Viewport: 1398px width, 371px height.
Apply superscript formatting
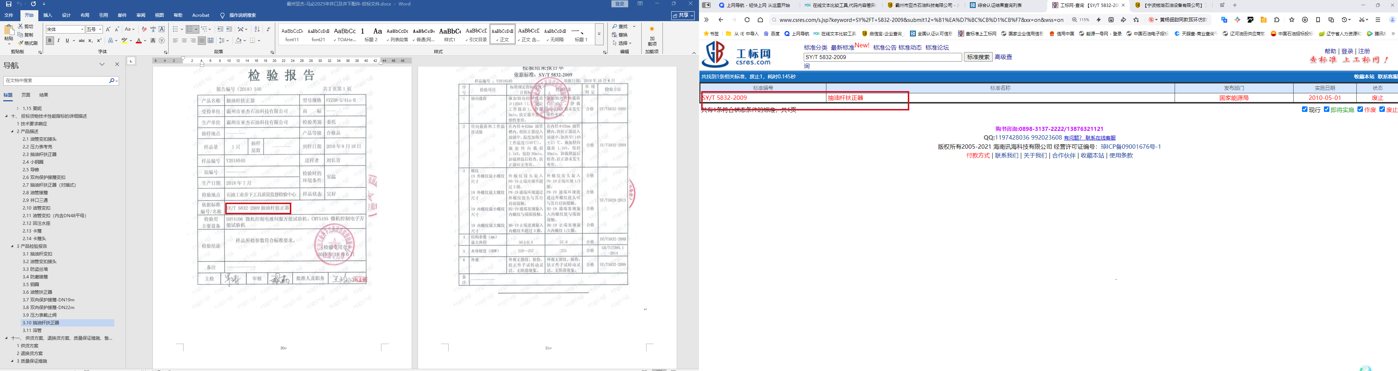(99, 40)
